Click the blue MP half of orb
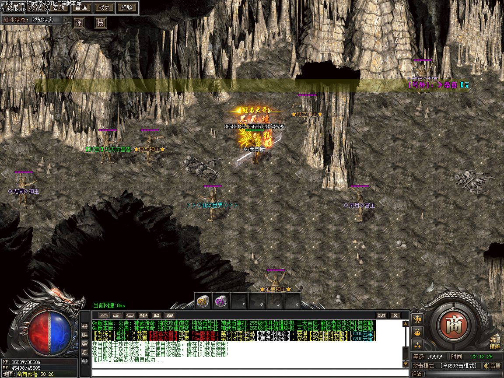 pos(60,333)
